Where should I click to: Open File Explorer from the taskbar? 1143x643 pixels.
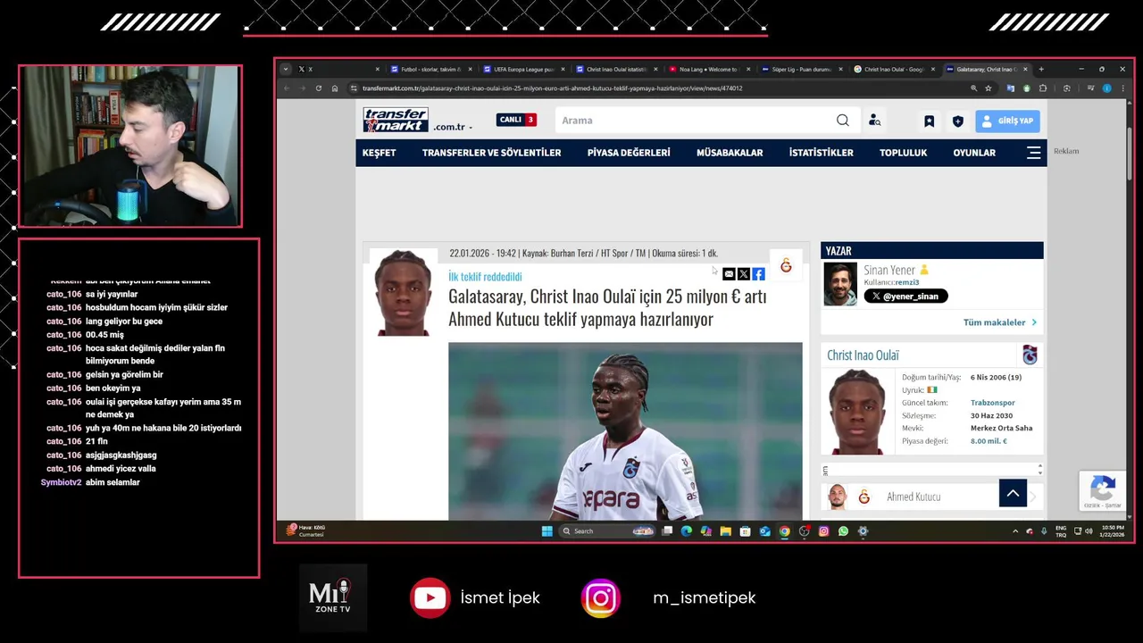click(725, 531)
